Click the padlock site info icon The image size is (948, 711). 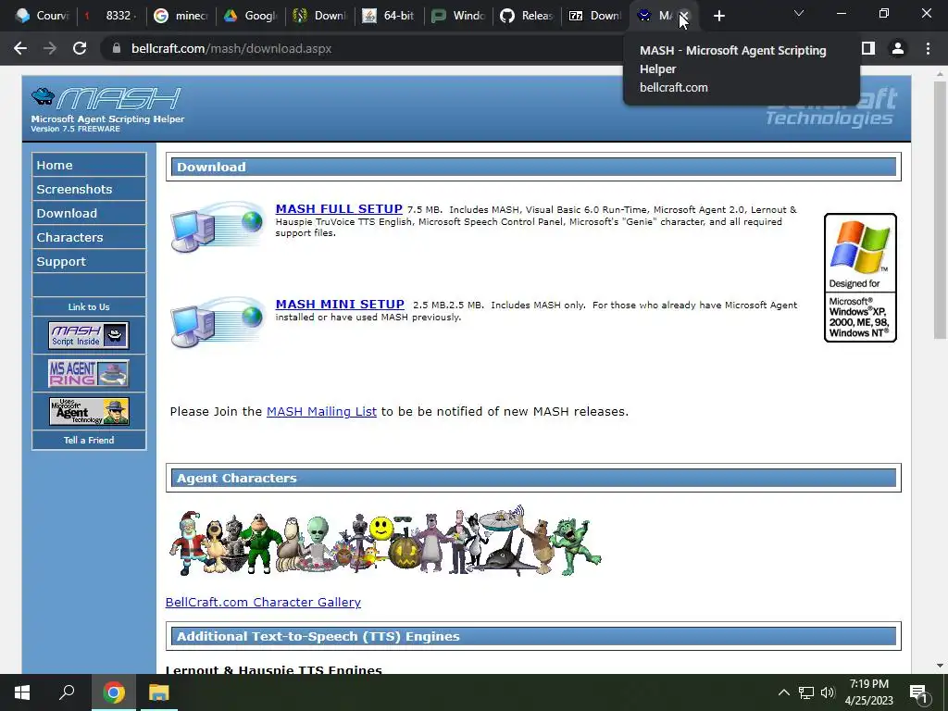coord(117,48)
